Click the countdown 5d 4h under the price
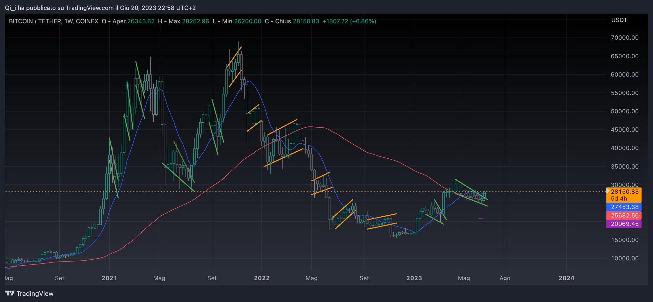Viewport: 653px width, 302px height. 619,198
